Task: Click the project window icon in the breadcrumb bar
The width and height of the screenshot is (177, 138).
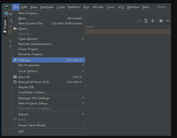Action: pos(6,14)
